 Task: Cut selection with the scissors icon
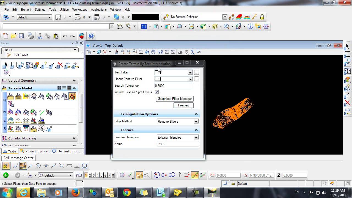click(40, 36)
